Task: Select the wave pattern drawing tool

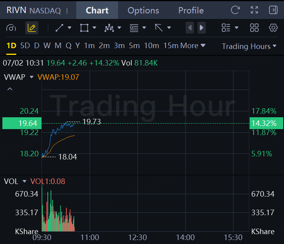Action: point(109,28)
